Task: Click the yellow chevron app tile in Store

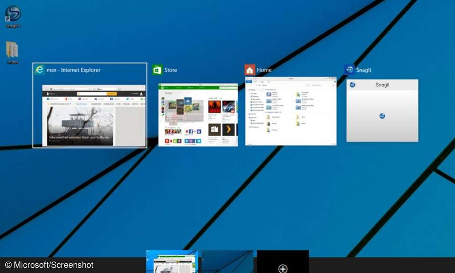Action: point(228,129)
